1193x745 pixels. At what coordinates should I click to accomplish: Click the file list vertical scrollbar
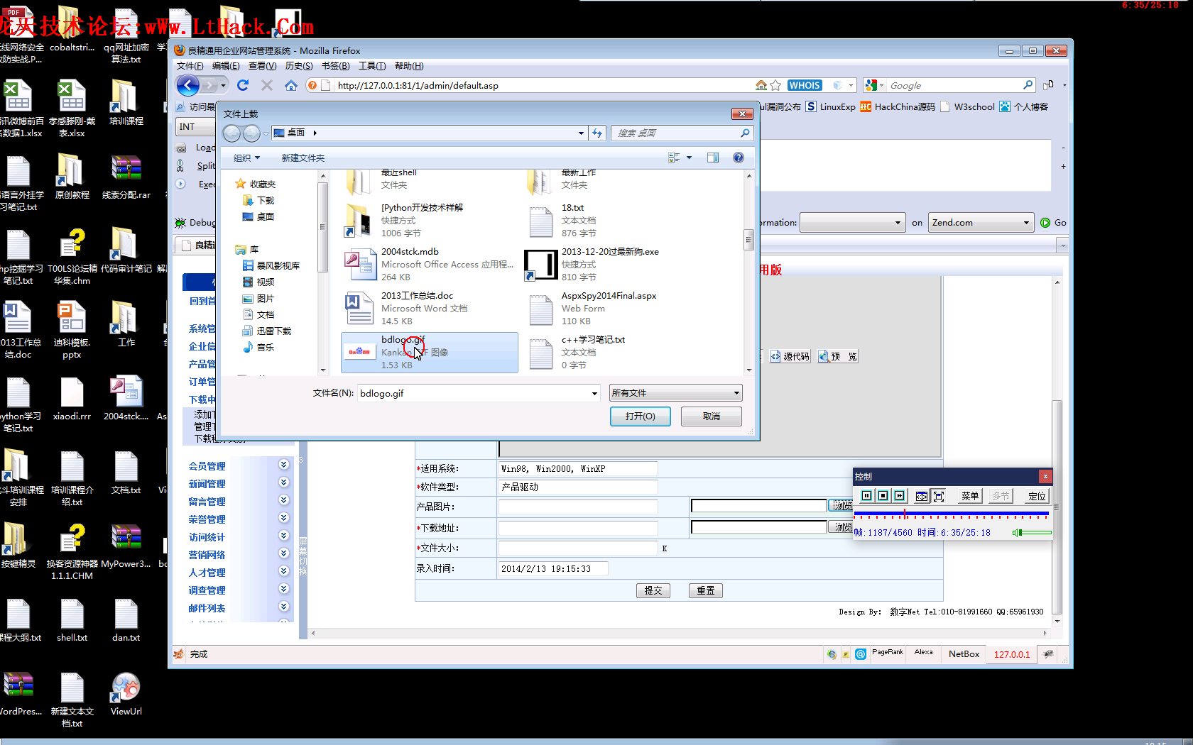tap(748, 271)
